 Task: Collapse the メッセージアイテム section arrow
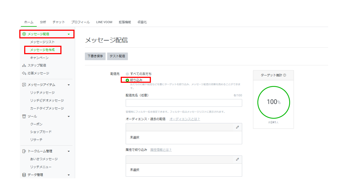coord(69,85)
